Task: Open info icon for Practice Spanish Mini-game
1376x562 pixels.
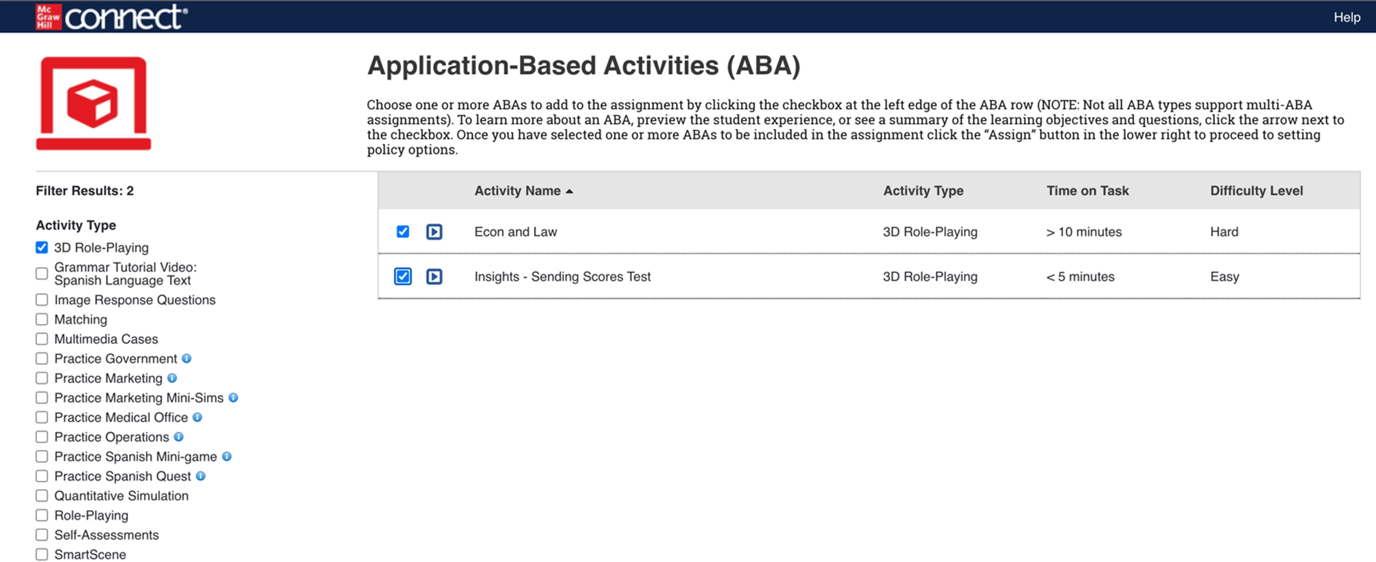Action: point(227,457)
